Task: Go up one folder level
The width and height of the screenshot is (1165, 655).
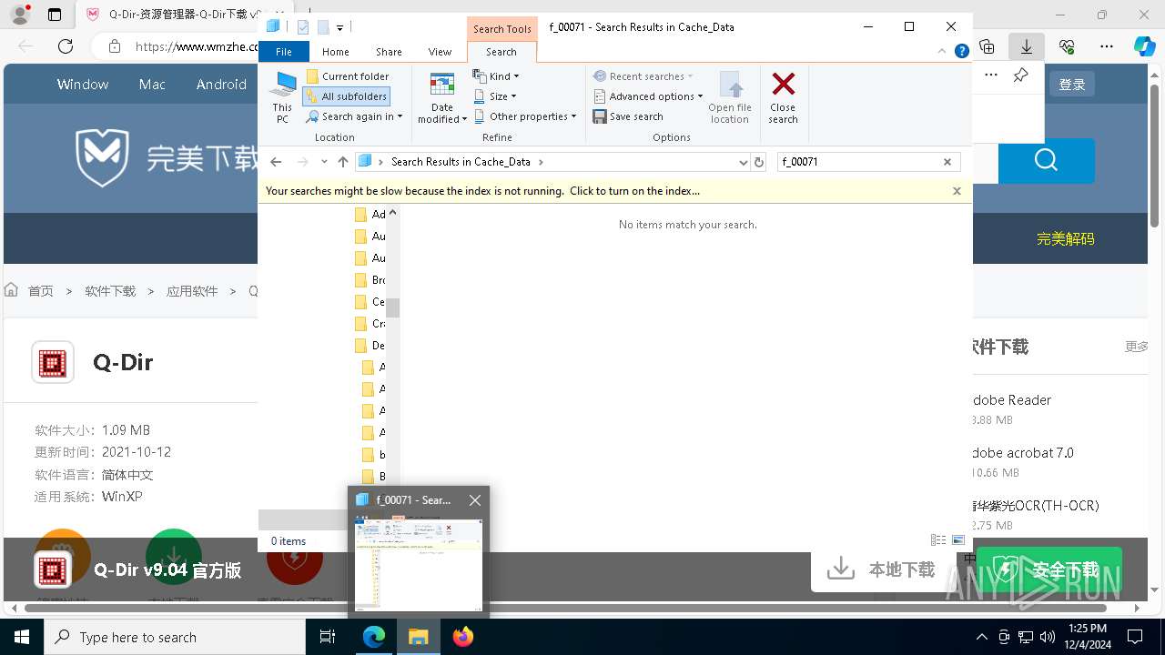Action: pos(343,162)
